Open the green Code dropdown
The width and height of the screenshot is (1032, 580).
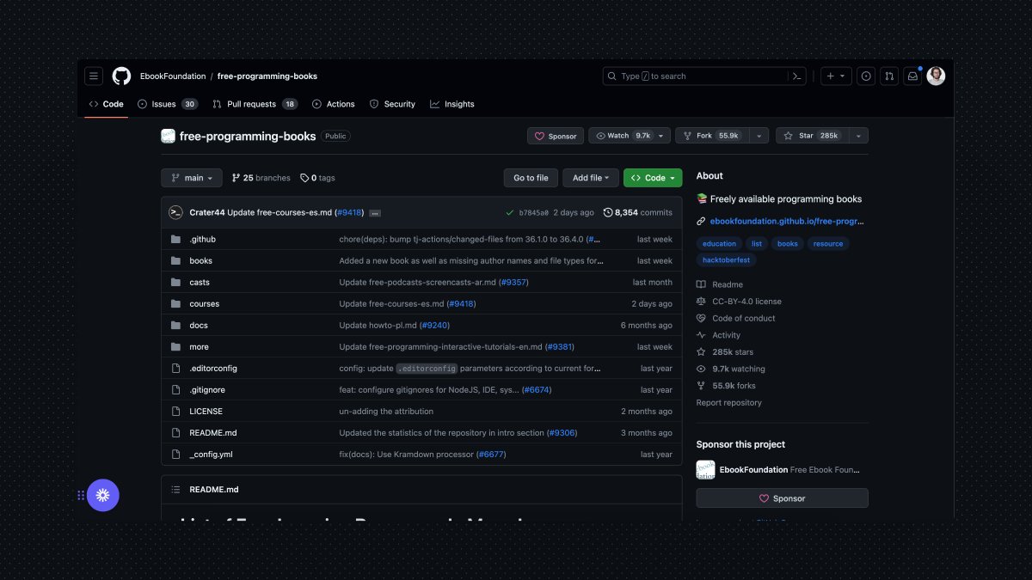[x=653, y=178]
